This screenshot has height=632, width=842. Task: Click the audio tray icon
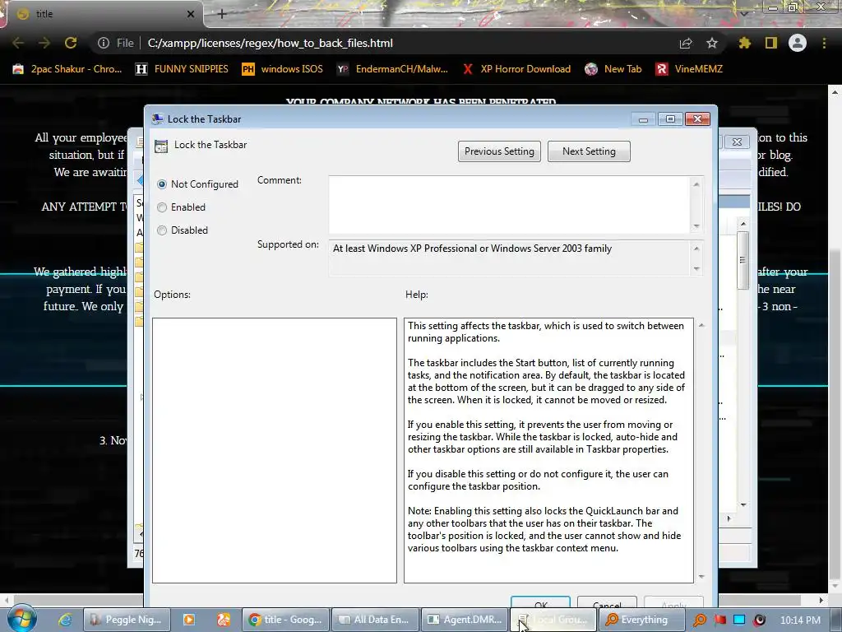point(759,620)
